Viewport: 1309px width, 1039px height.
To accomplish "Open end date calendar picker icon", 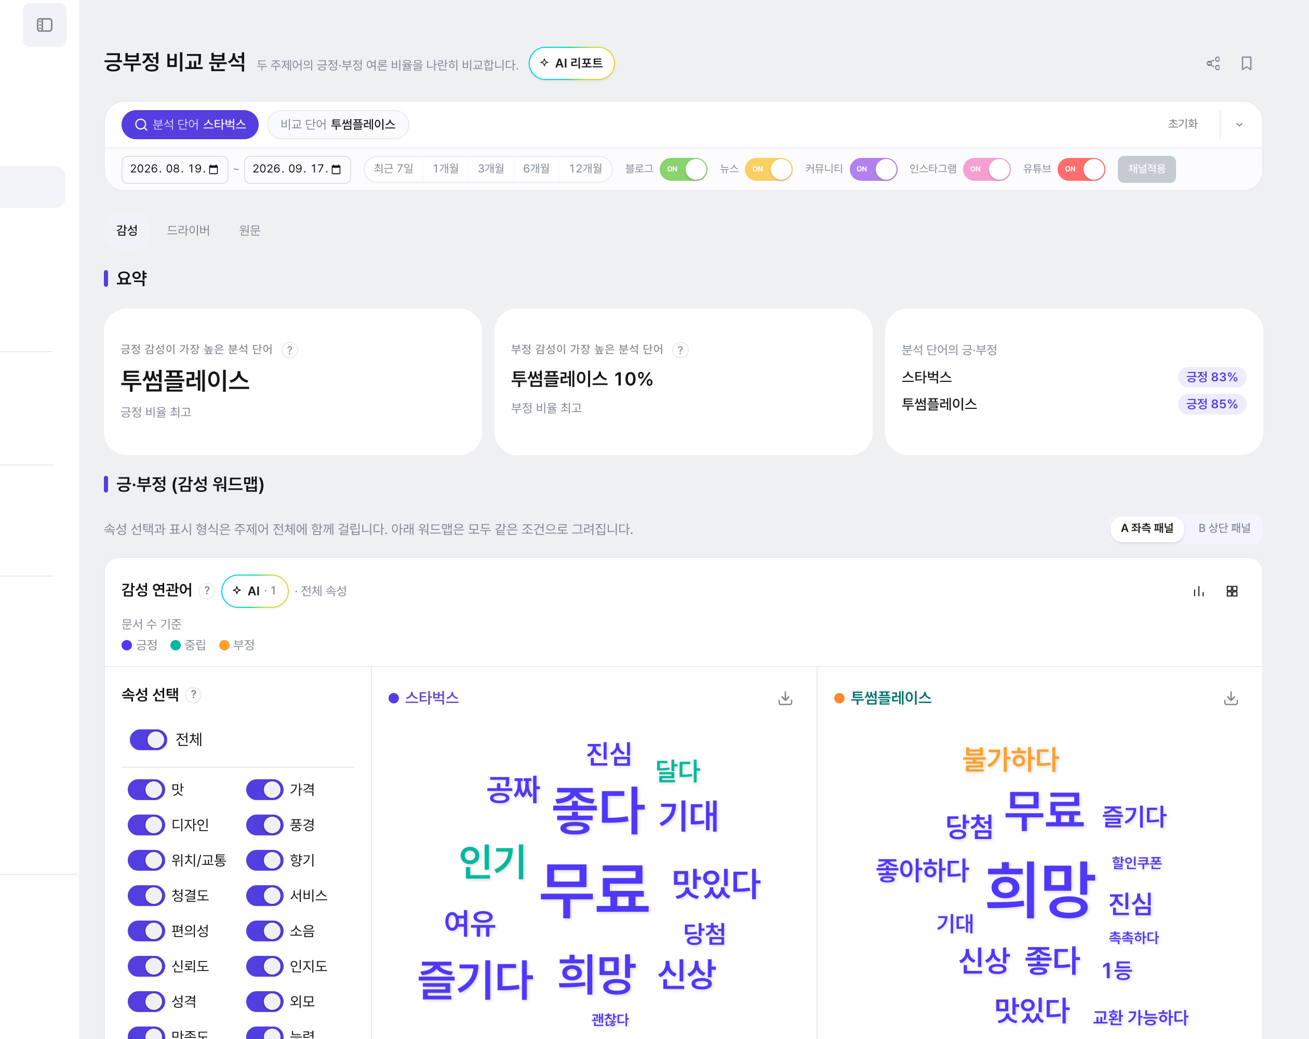I will tap(337, 169).
